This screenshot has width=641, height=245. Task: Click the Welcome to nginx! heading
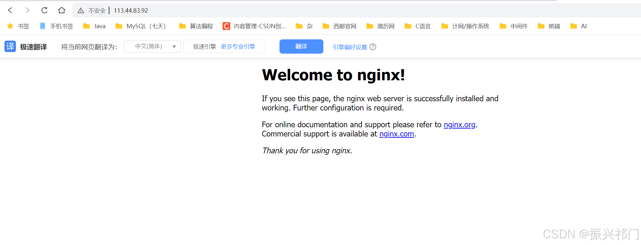[333, 75]
